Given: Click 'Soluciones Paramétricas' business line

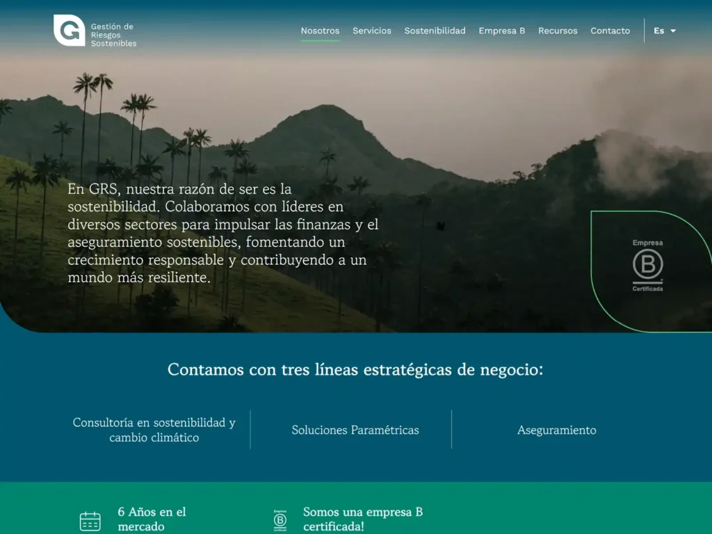Looking at the screenshot, I should [x=356, y=430].
